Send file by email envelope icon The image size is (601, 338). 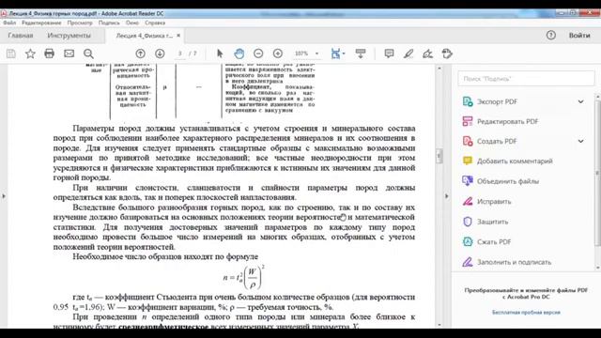[69, 54]
